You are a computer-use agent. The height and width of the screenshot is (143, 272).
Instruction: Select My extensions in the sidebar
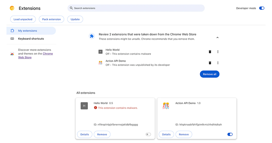pyautogui.click(x=31, y=31)
